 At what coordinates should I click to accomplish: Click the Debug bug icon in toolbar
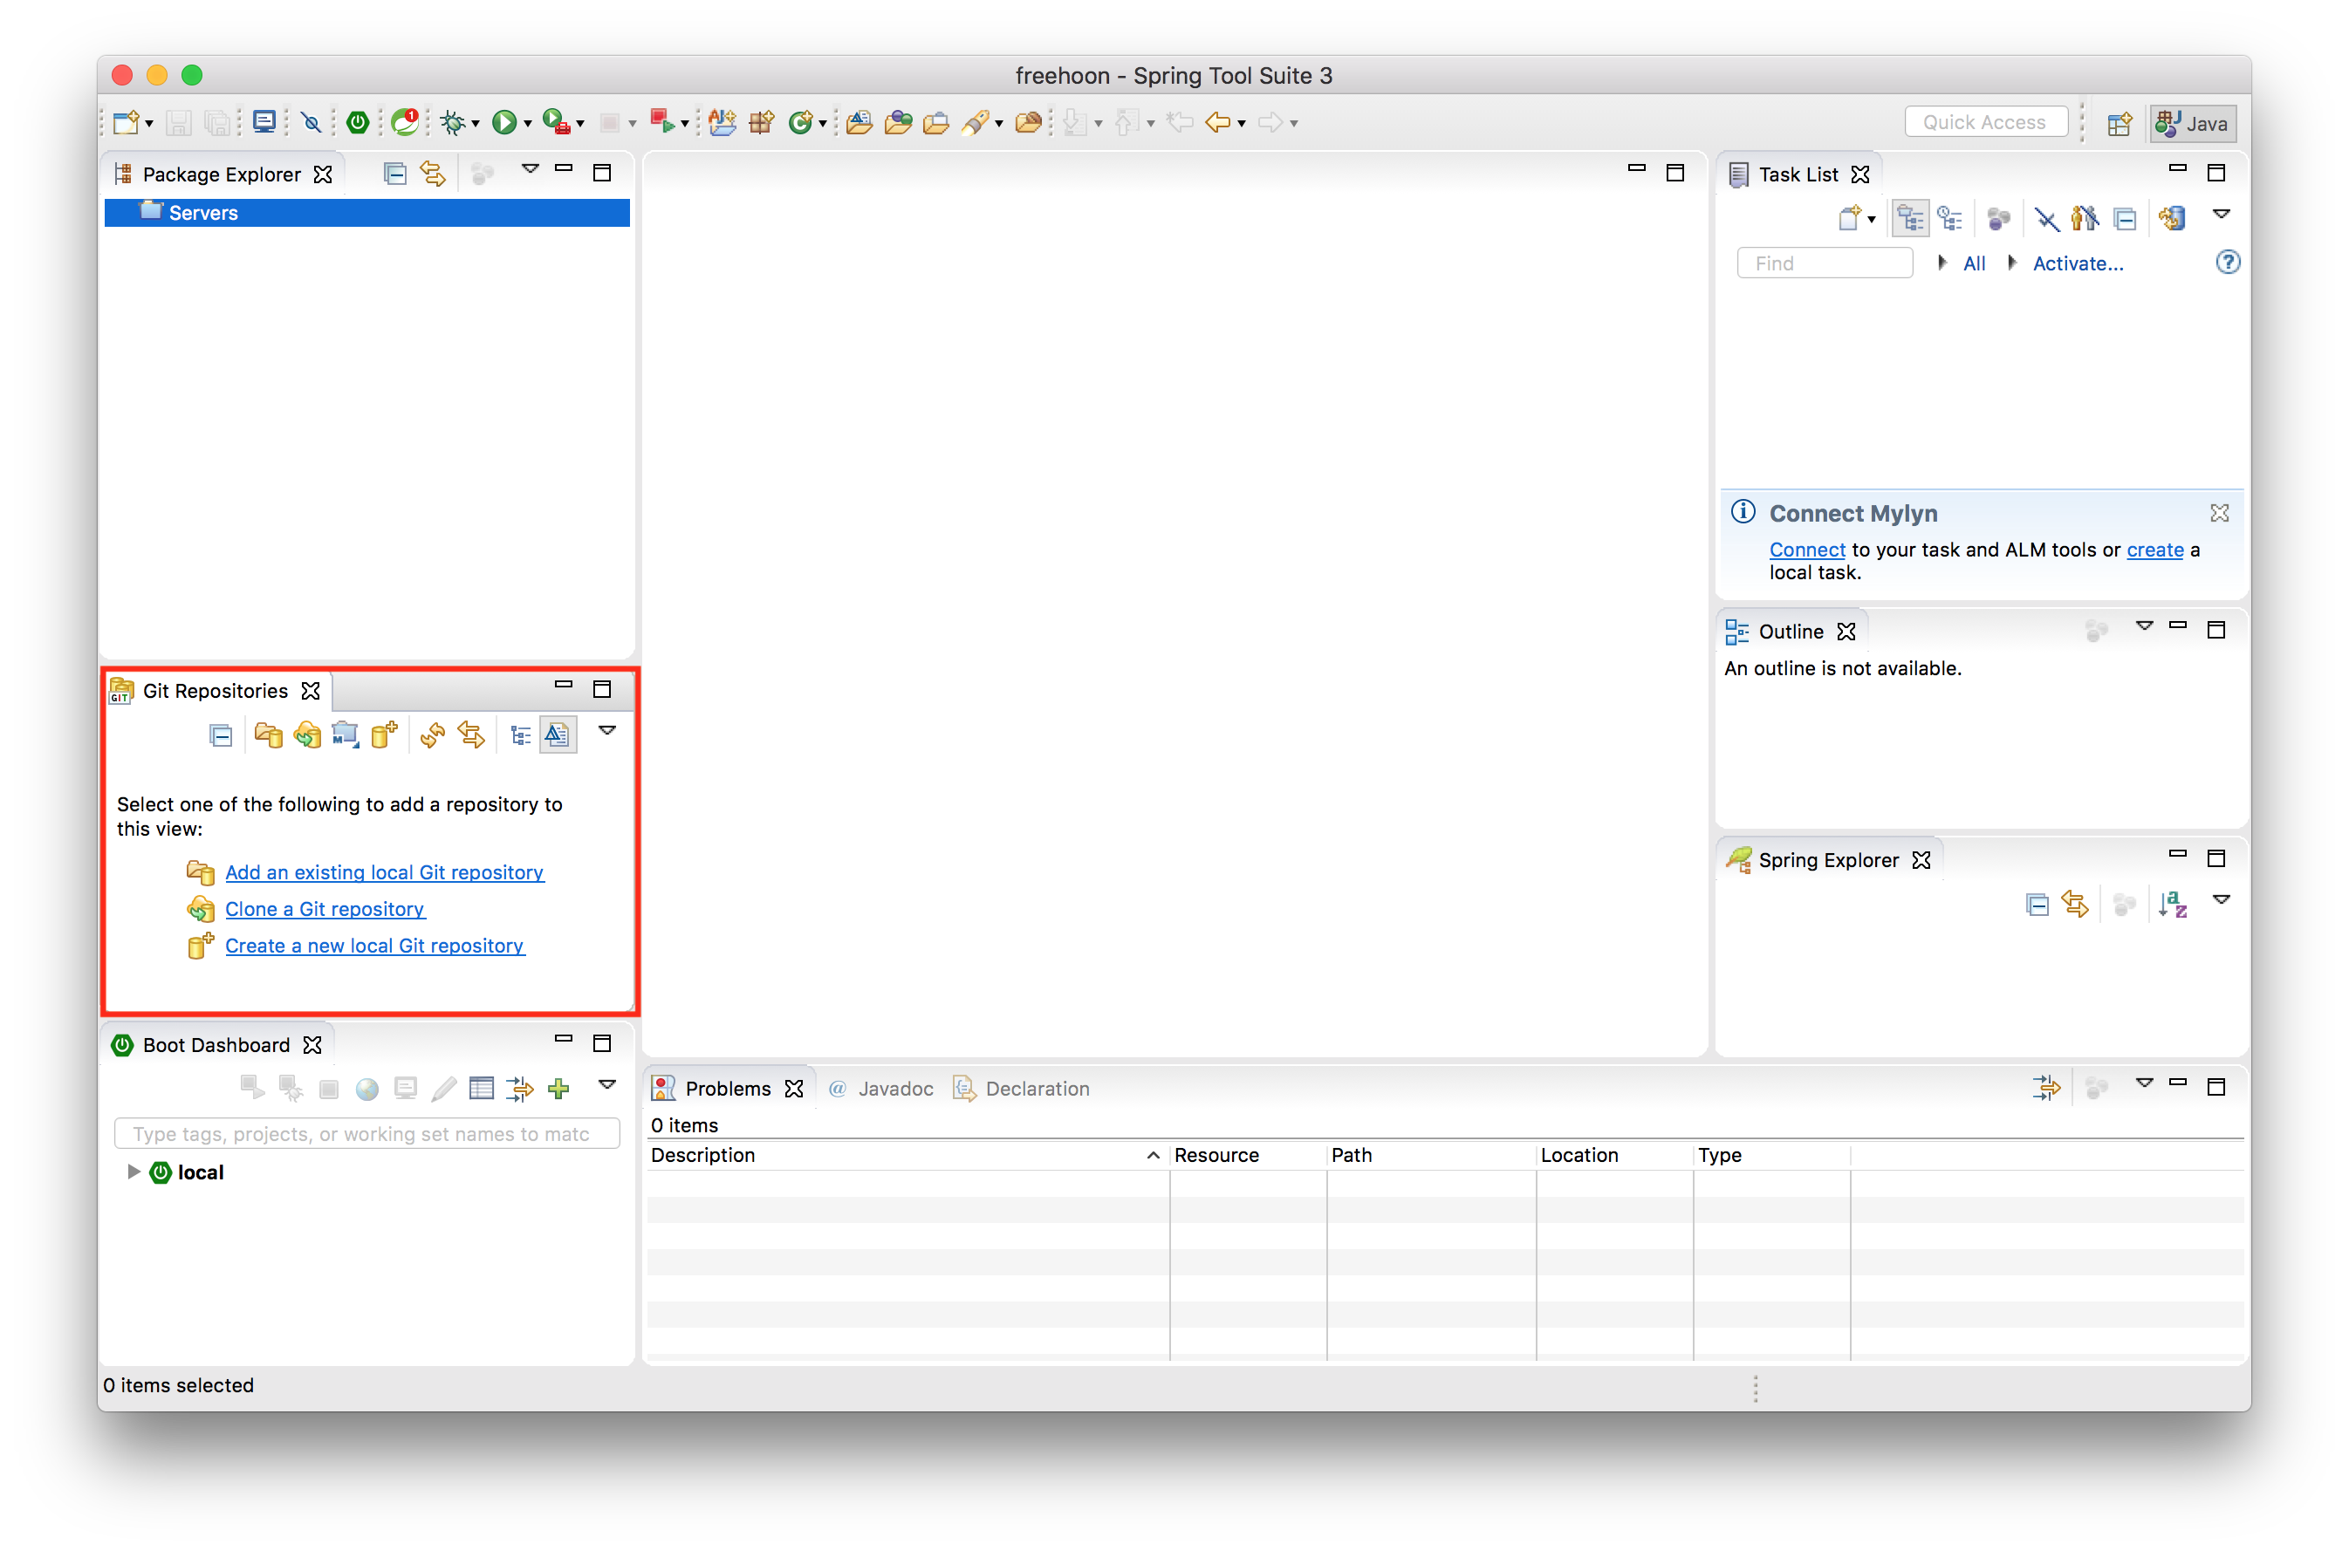point(453,123)
